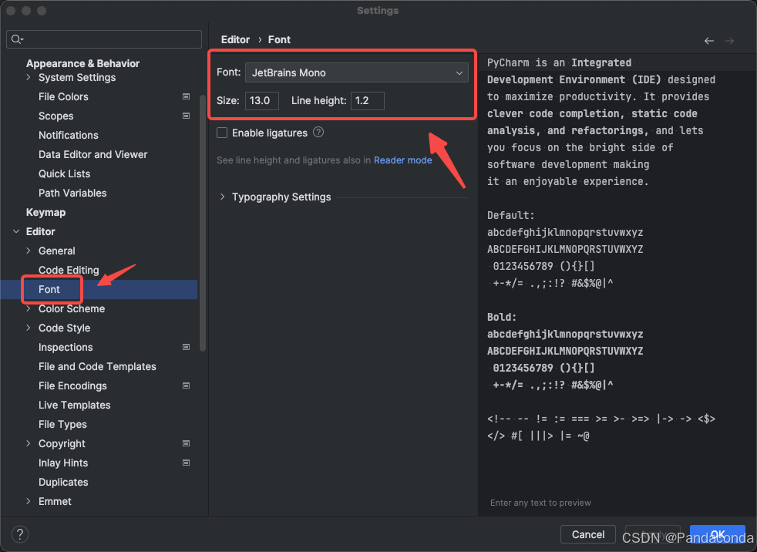Image resolution: width=757 pixels, height=552 pixels.
Task: Expand the General node chevron
Action: (x=28, y=251)
